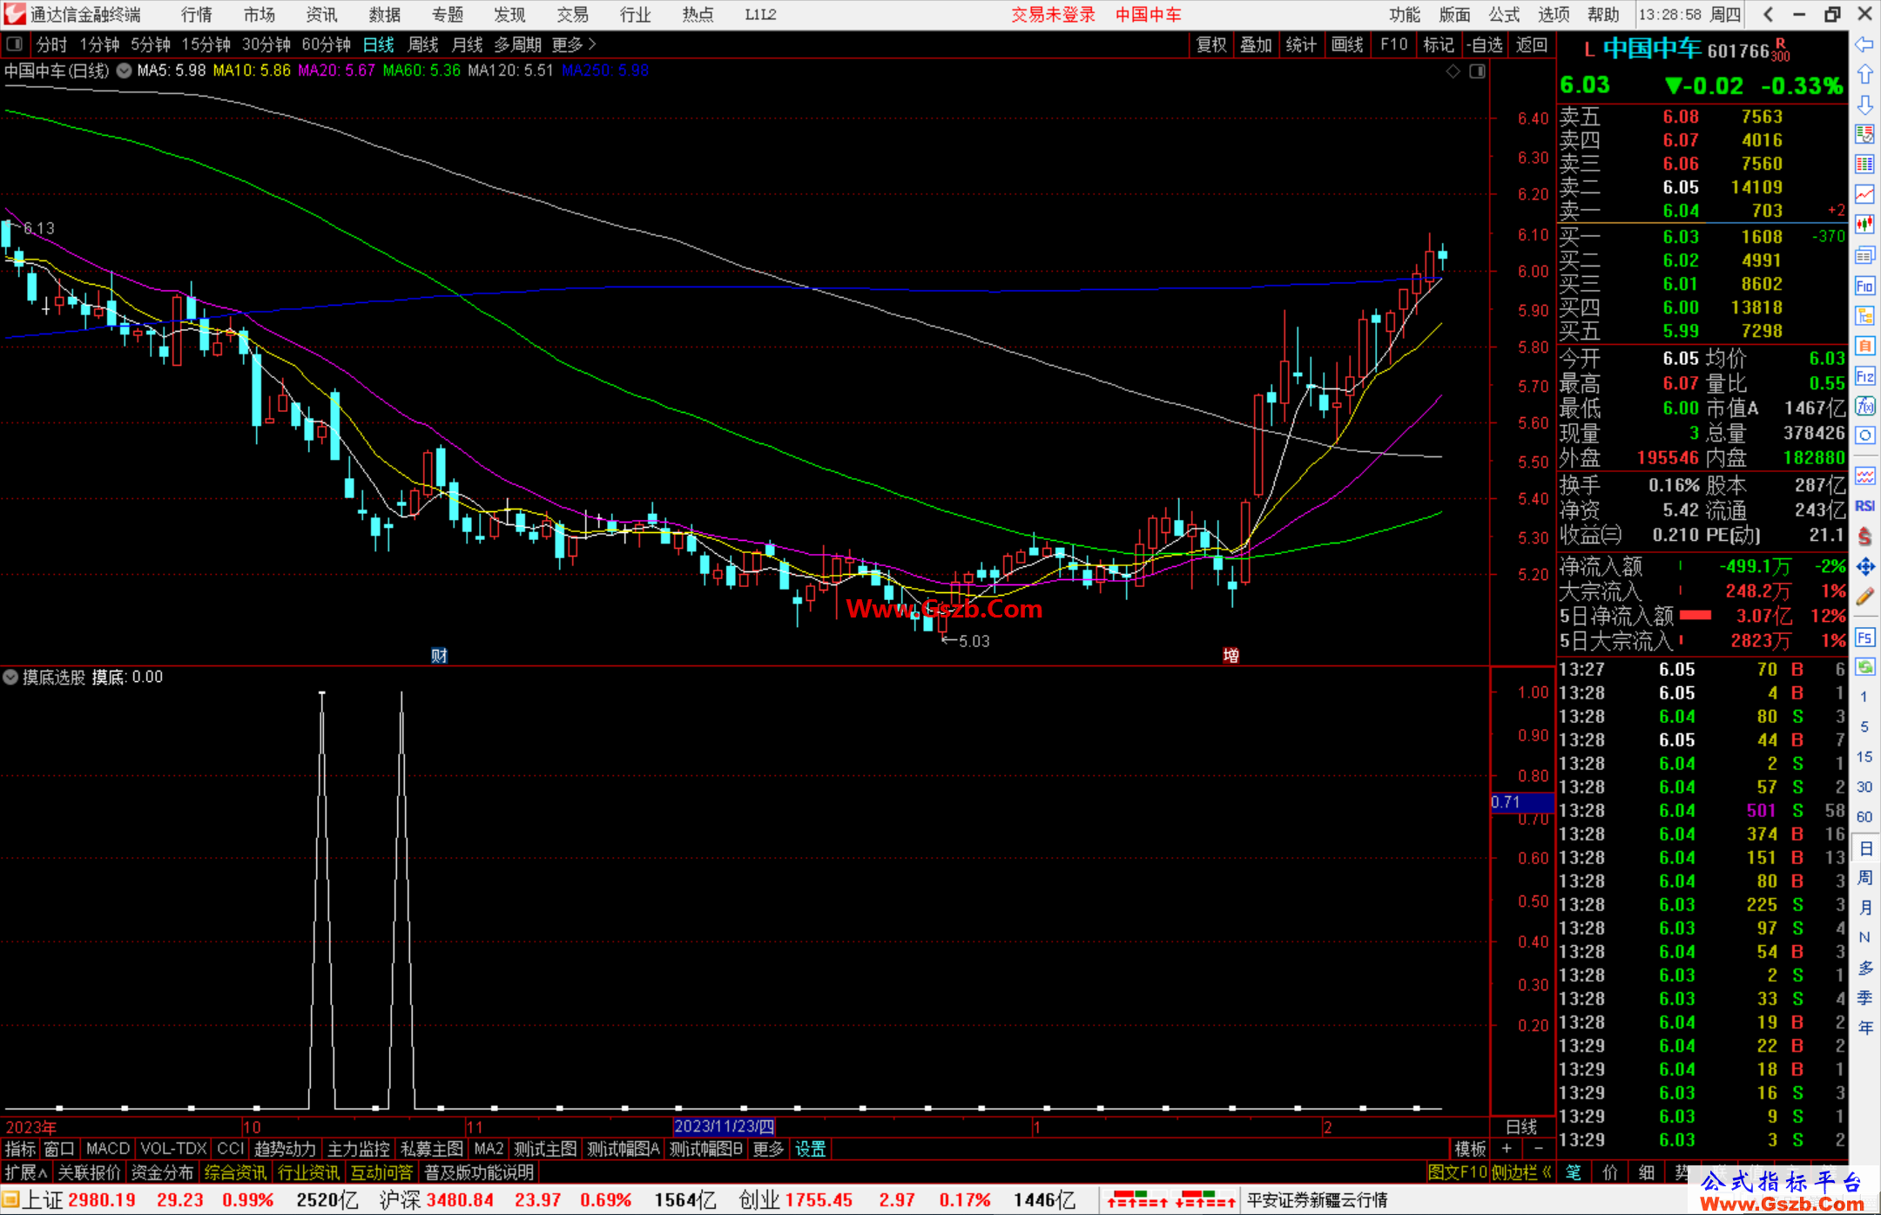Click the 设置 settings link
Viewport: 1881px width, 1215px height.
click(x=810, y=1149)
